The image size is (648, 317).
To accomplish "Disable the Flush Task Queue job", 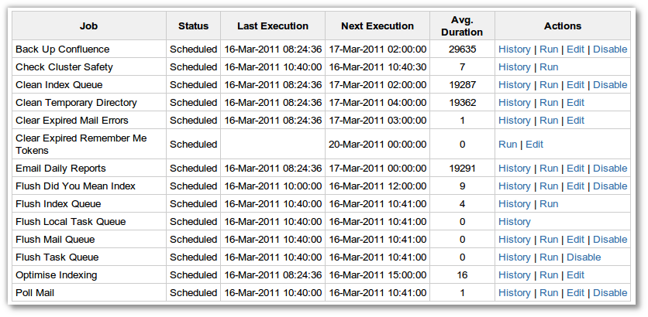I will [x=584, y=257].
